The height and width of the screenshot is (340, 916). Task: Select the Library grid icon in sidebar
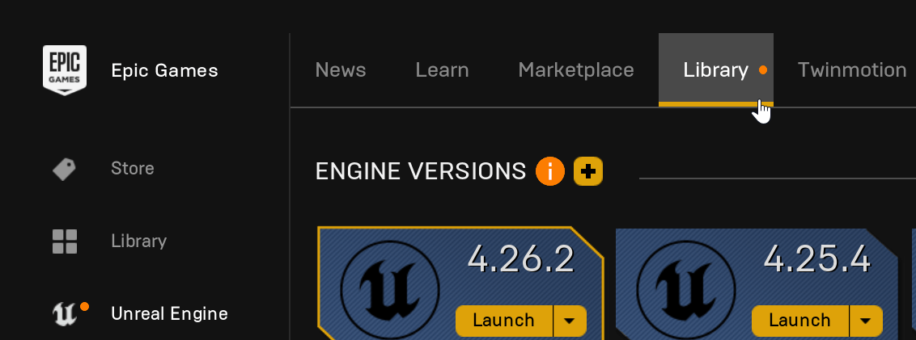point(64,241)
